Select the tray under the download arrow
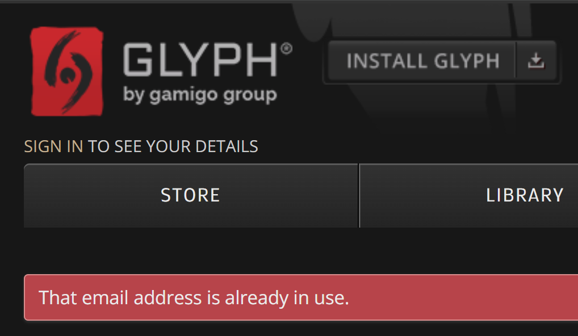This screenshot has width=578, height=336. pos(535,66)
